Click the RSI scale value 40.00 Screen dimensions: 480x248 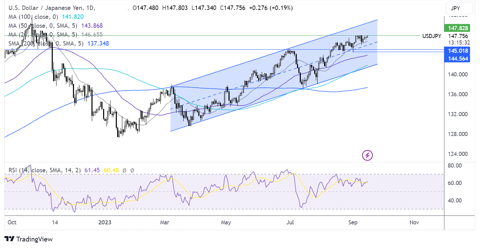pos(455,200)
